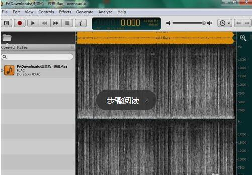The image size is (252, 182).
Task: Open the Edit menu
Action: click(16, 12)
